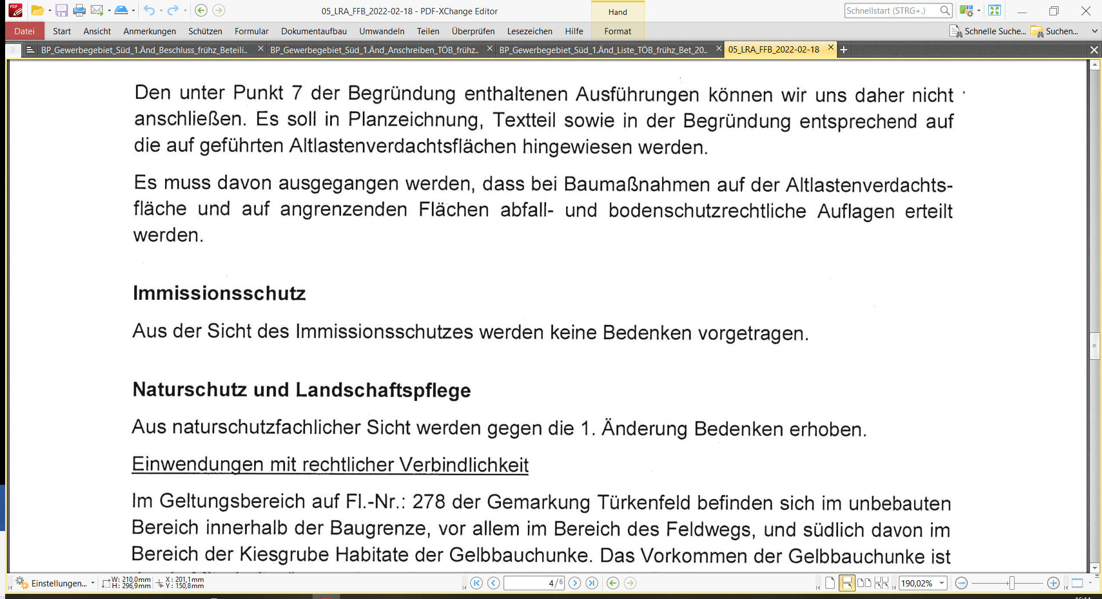
Task: Open the redo history dropdown
Action: click(x=185, y=11)
